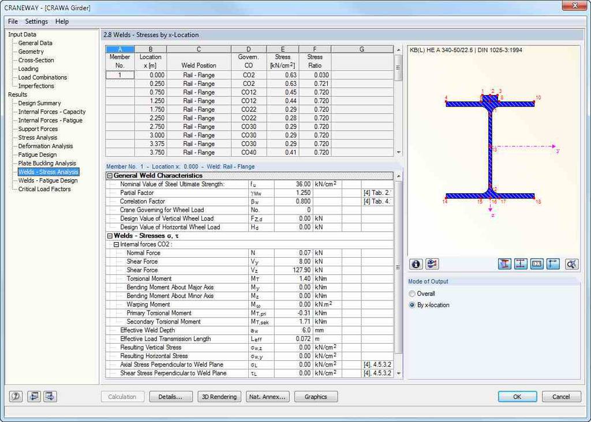The width and height of the screenshot is (591, 422).
Task: Click location cell 0.250 in table
Action: 151,84
